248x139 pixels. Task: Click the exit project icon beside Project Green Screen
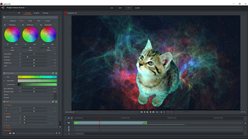[3, 7]
